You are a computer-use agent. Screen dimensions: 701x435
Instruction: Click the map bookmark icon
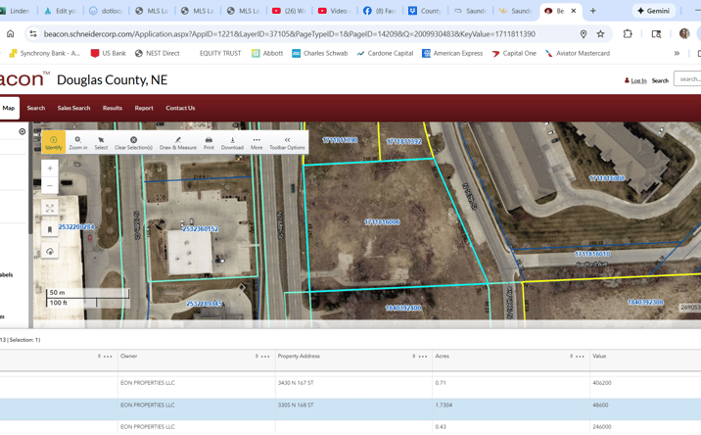50,229
